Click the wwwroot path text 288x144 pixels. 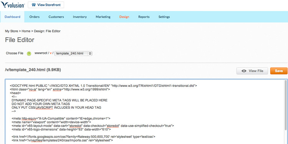(x=41, y=53)
